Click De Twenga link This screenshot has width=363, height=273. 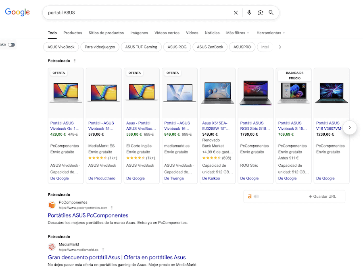174,178
